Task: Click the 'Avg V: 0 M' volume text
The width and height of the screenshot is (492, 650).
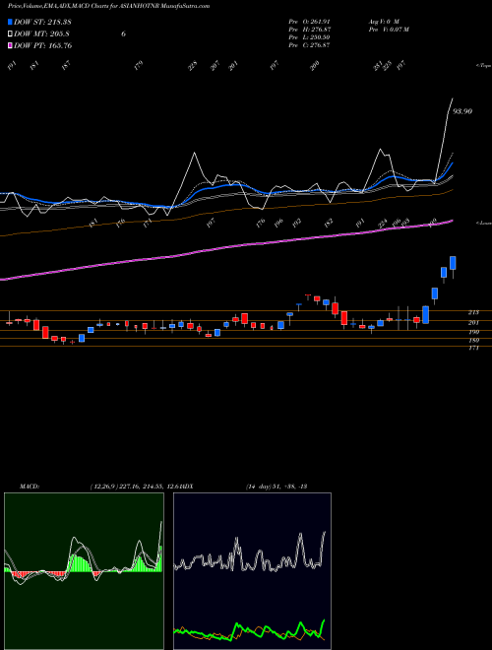Action: (384, 21)
